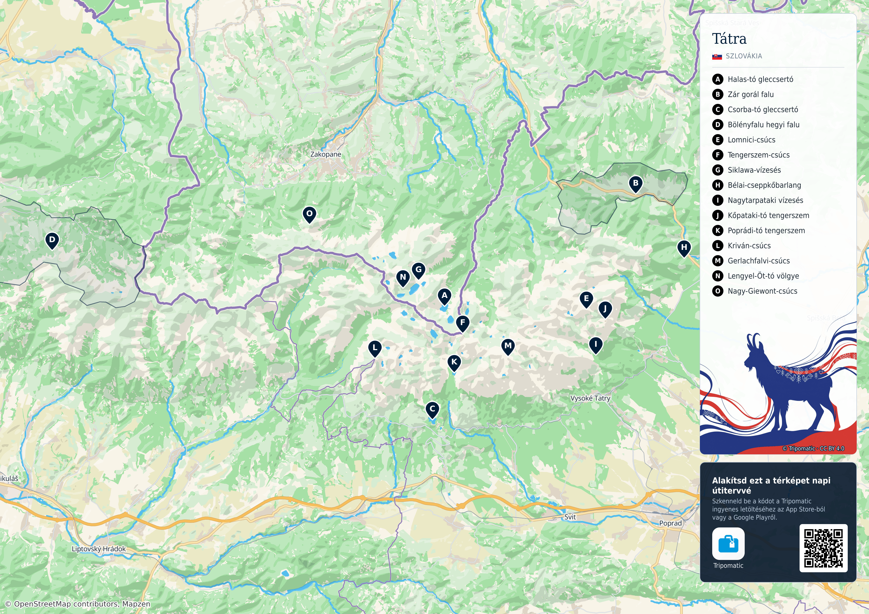
Task: Select legend entry Nagytarpataki vízesés
Action: point(758,200)
